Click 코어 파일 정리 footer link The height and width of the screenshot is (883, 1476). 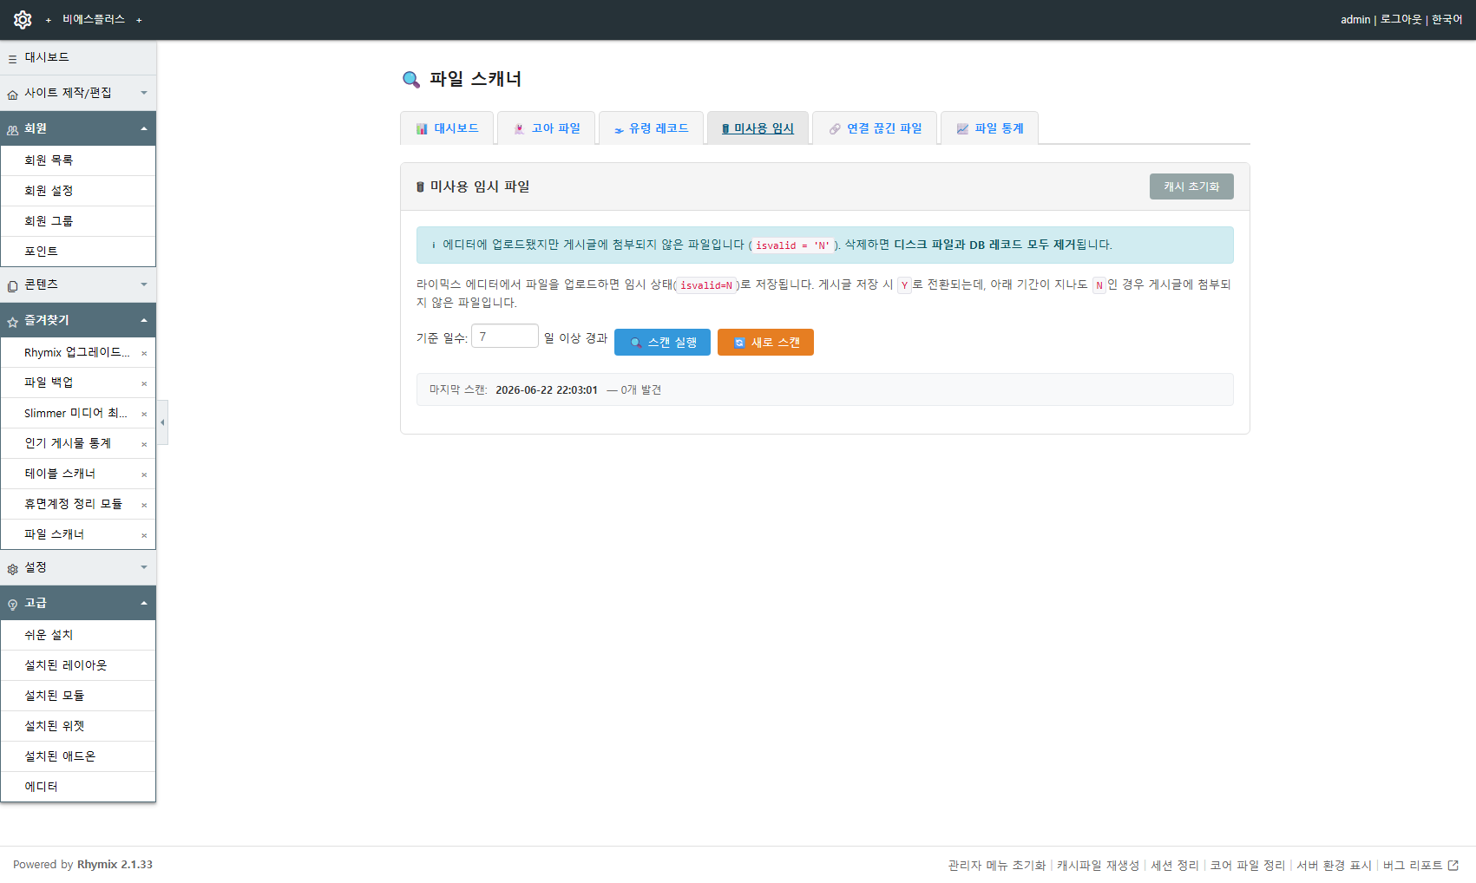point(1247,865)
